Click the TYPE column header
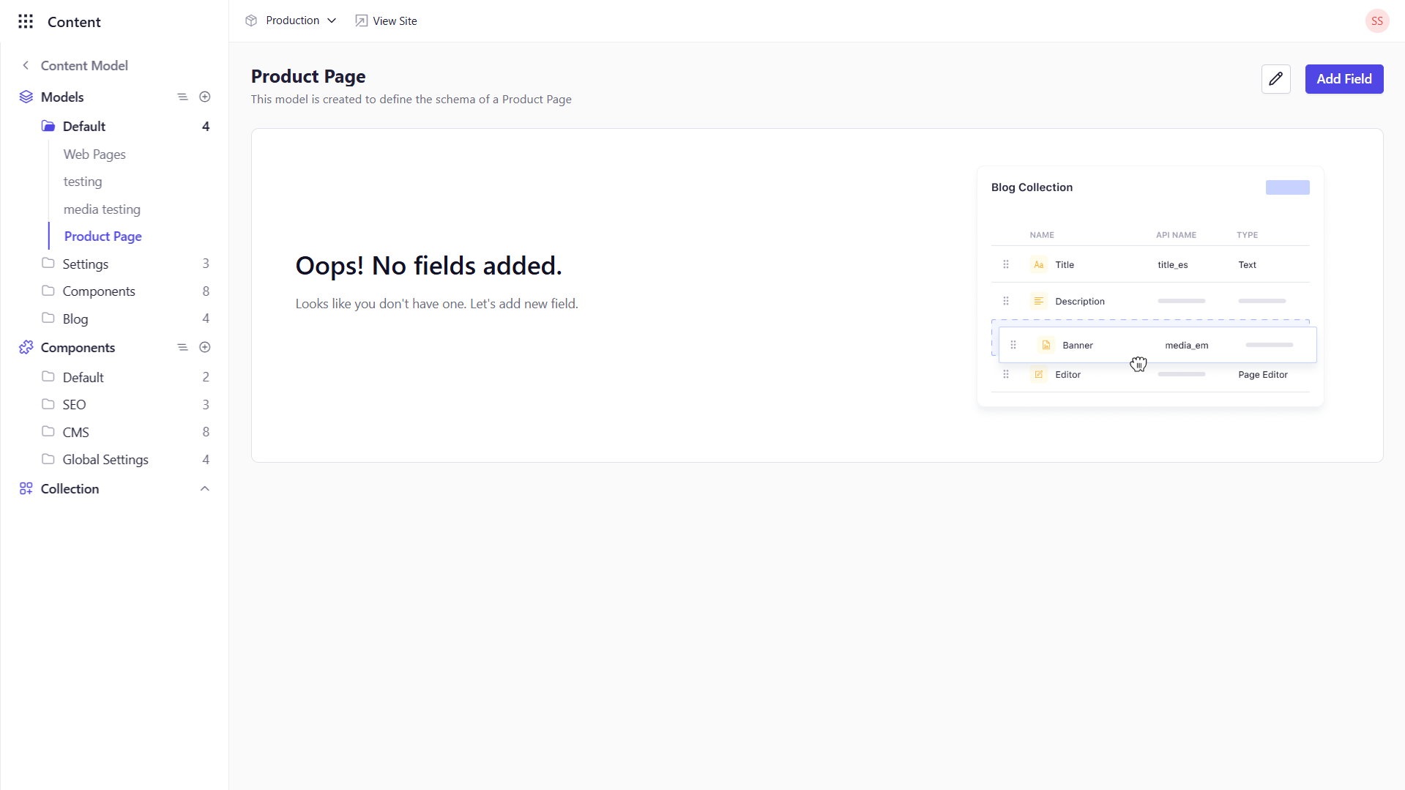1405x790 pixels. (x=1247, y=235)
